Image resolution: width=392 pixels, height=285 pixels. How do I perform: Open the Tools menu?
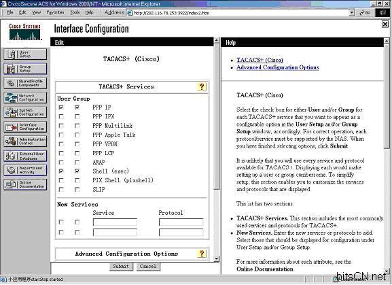coord(75,12)
